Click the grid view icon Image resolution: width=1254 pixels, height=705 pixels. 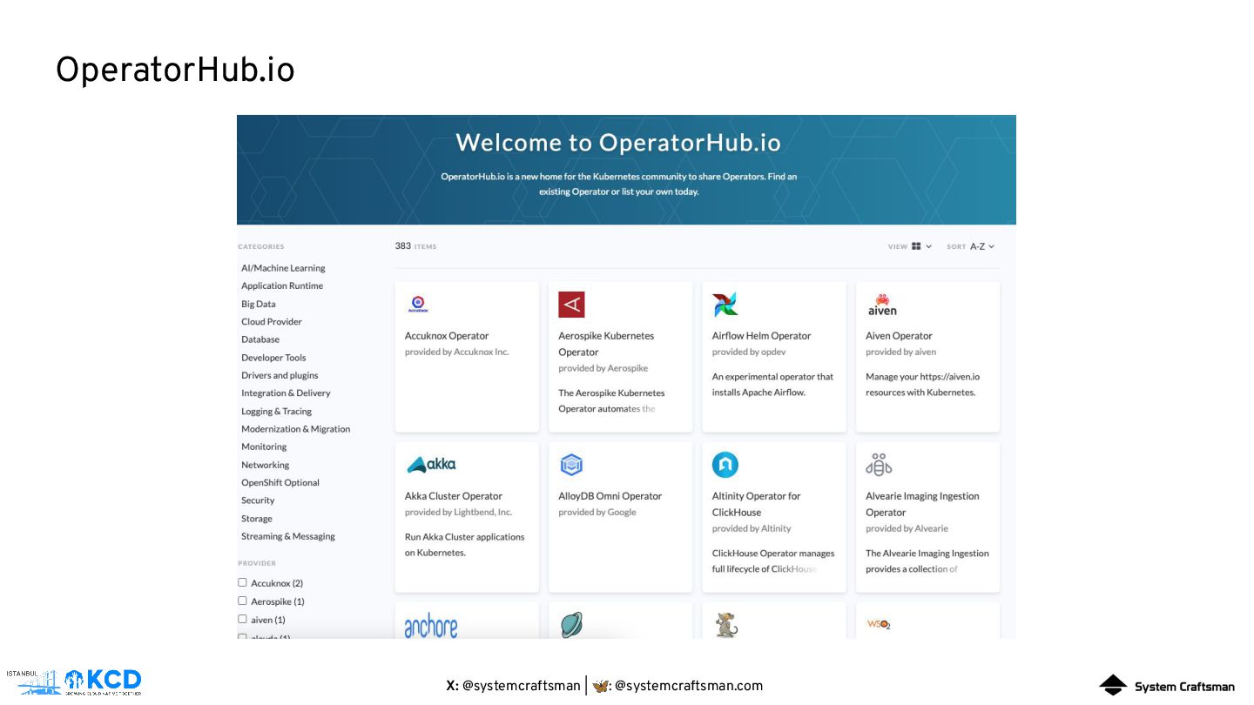click(916, 246)
